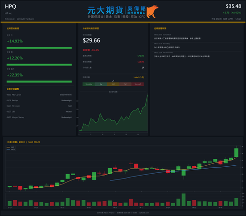Click the Barclays rating row
Viewport: 246px width, 216px height.
point(39,101)
